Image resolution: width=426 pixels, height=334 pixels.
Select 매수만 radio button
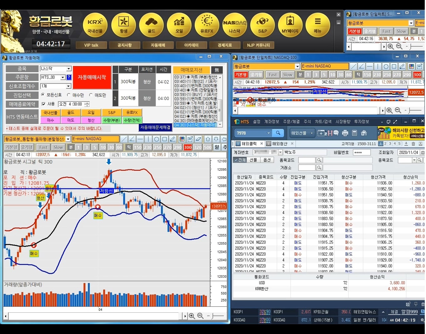[x=69, y=95]
